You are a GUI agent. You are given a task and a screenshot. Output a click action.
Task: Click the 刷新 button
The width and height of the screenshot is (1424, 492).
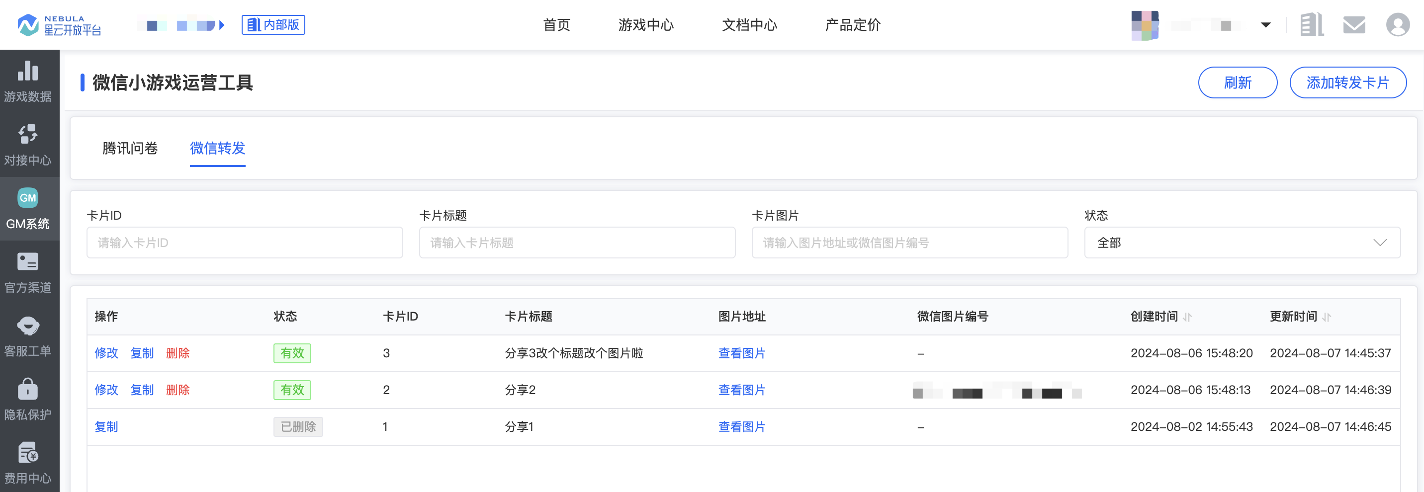pyautogui.click(x=1237, y=82)
